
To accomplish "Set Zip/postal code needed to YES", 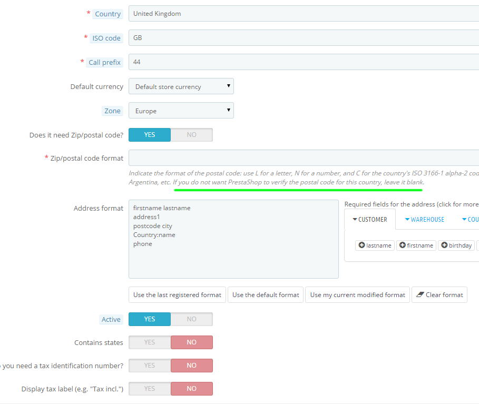I will coord(150,135).
